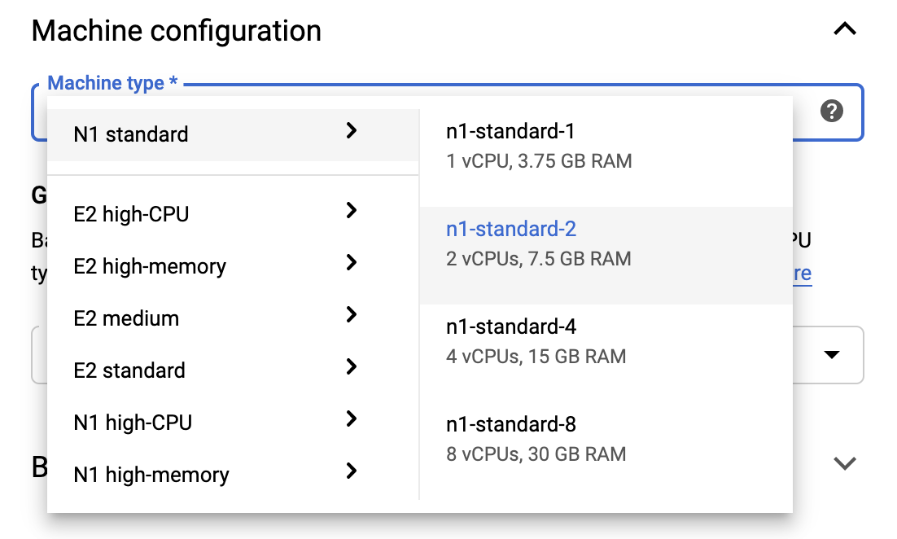Image resolution: width=897 pixels, height=539 pixels.
Task: Open the E2 high-memory submenu
Action: coord(150,267)
